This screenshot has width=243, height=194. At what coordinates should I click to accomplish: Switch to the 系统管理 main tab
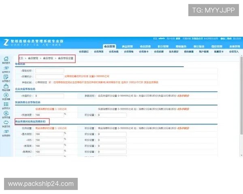point(234,46)
